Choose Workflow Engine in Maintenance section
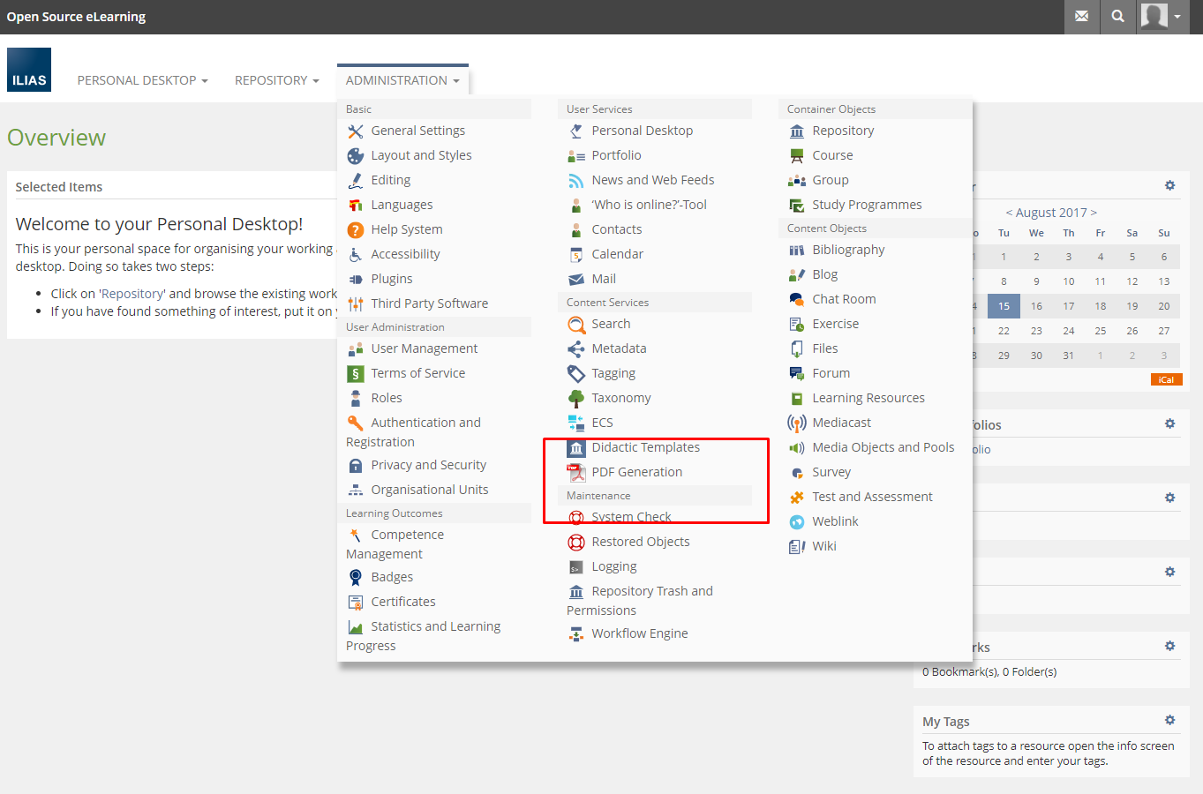Viewport: 1203px width, 794px height. coord(639,633)
